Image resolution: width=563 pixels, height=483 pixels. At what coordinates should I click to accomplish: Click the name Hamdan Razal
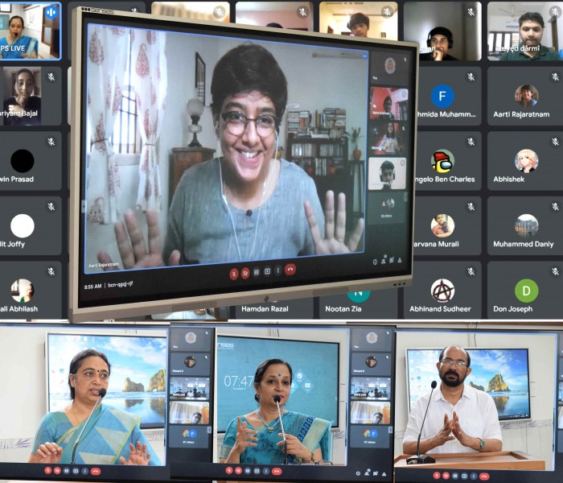(x=265, y=308)
